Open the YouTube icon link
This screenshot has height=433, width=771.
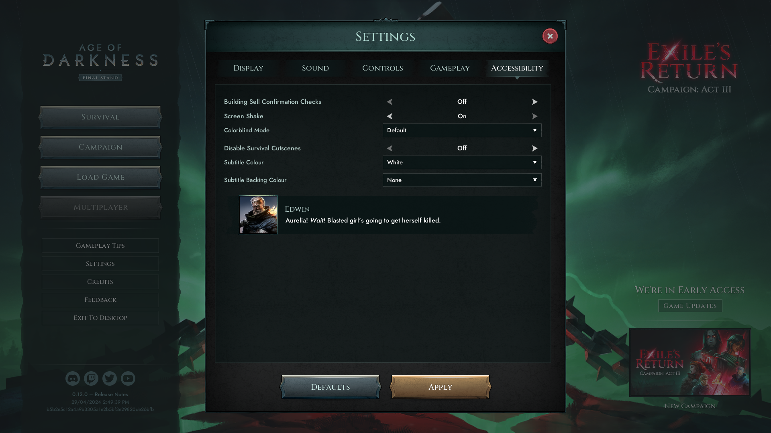point(128,378)
